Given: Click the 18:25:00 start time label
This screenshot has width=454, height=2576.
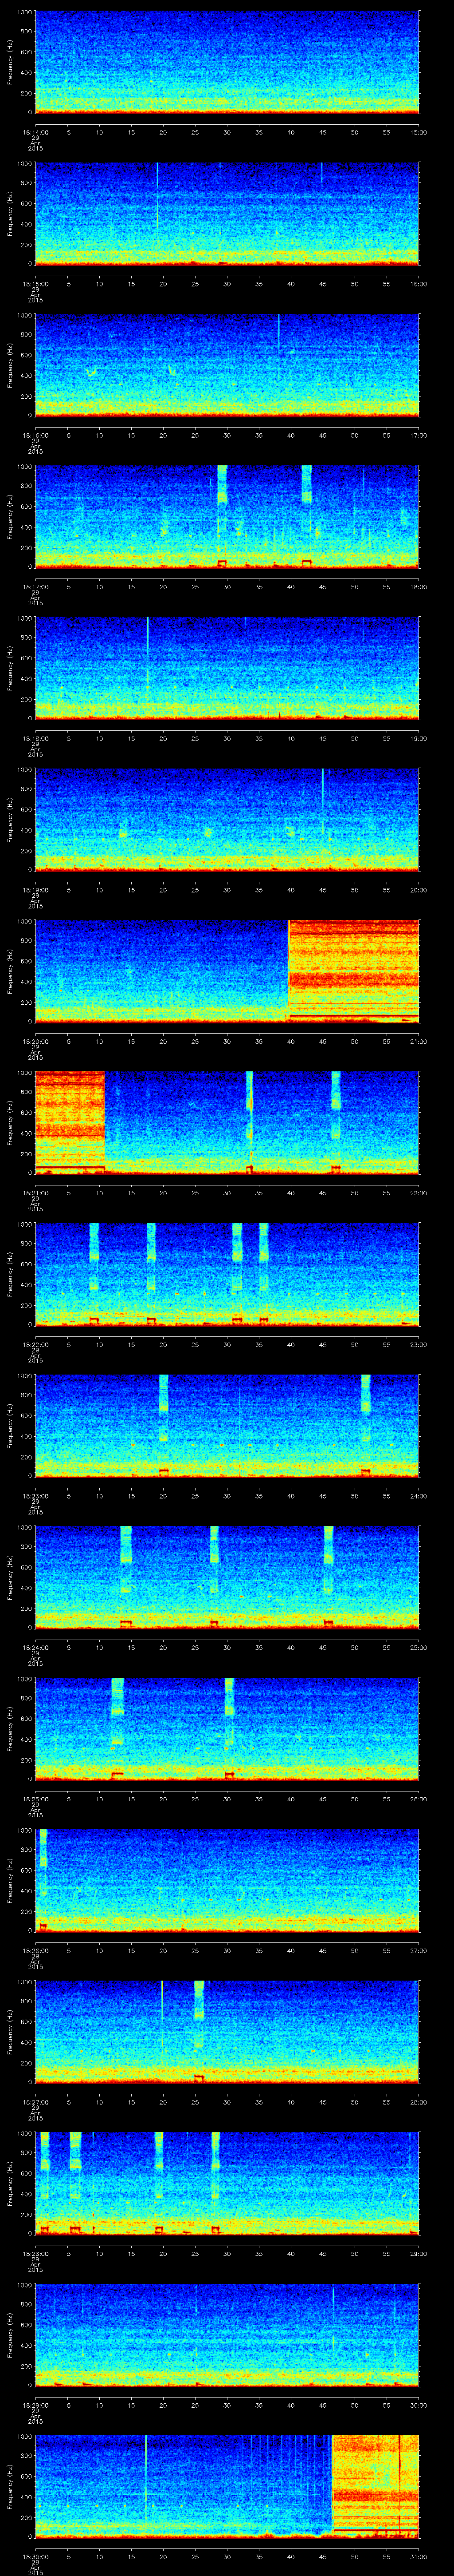Looking at the screenshot, I should pyautogui.click(x=35, y=1799).
